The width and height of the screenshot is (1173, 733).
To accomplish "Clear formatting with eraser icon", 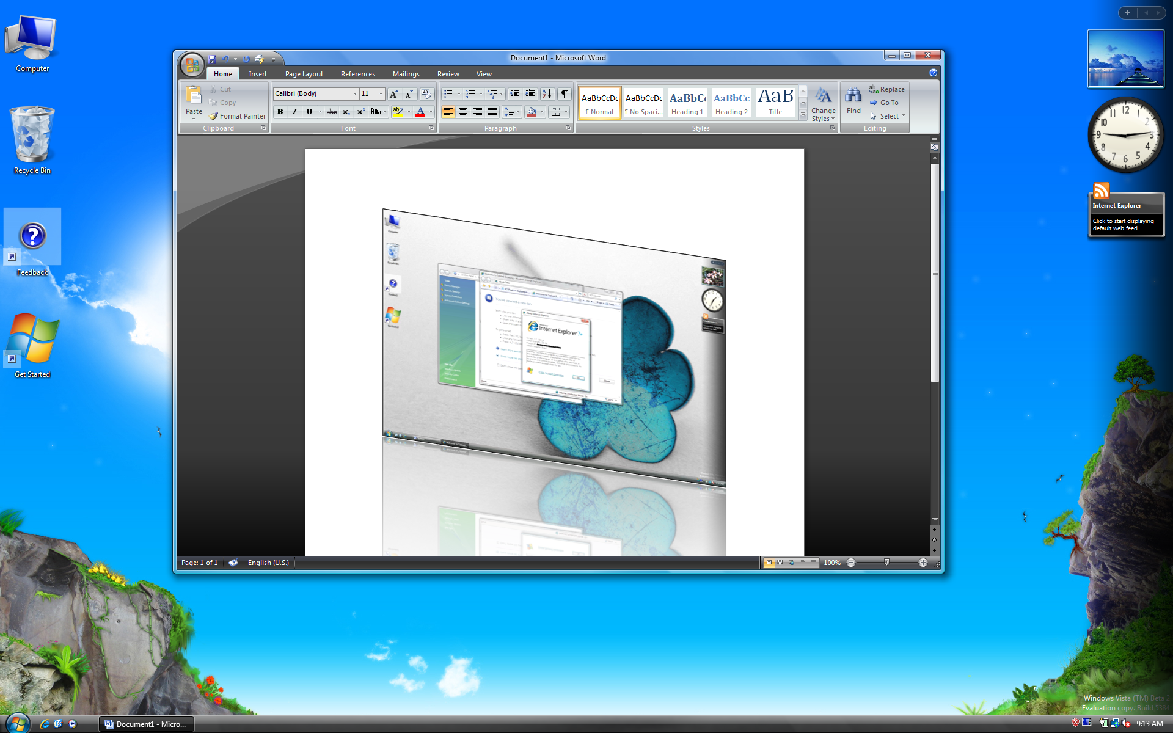I will pyautogui.click(x=426, y=93).
